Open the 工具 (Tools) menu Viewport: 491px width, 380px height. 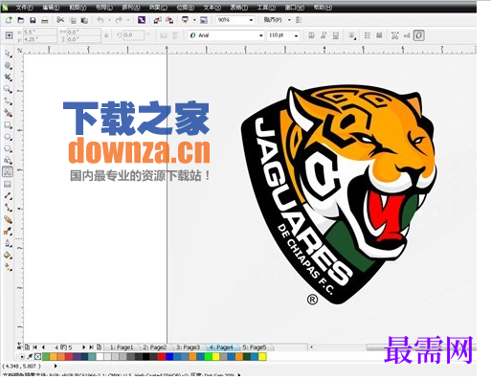pyautogui.click(x=266, y=7)
